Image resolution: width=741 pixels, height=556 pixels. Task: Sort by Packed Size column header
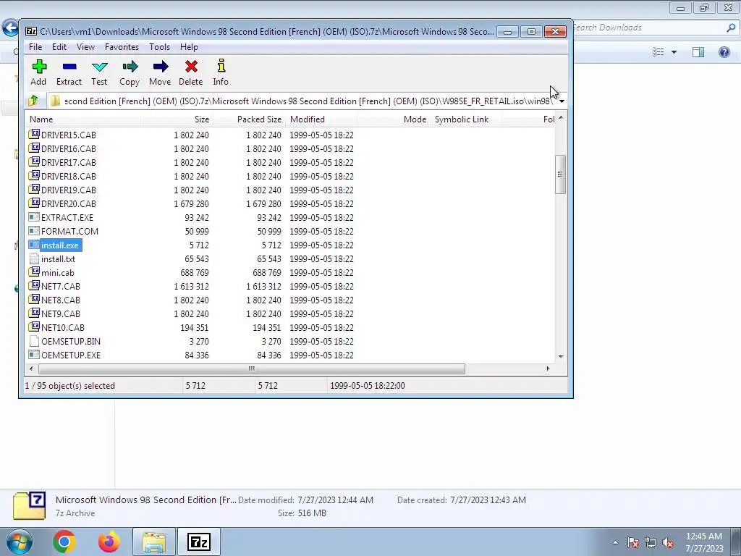(249, 119)
